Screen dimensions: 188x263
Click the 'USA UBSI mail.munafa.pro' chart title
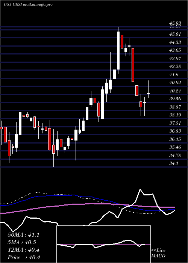pos(28,5)
